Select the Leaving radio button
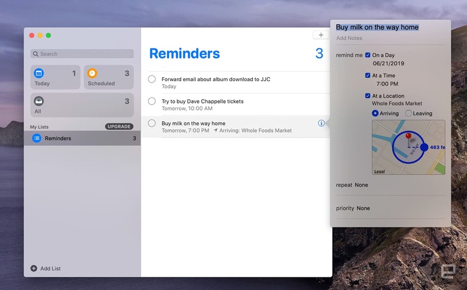 [408, 114]
